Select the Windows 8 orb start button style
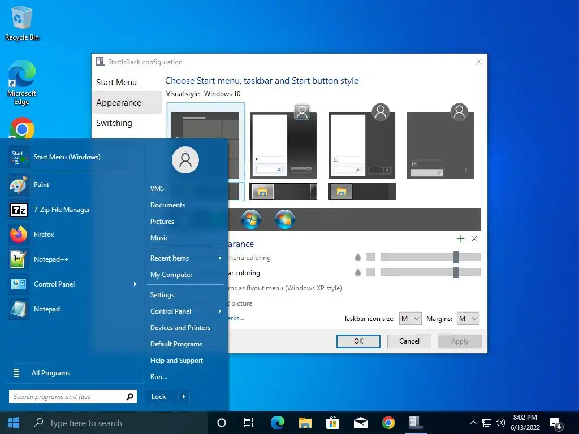Viewport: 579px width, 434px height. click(285, 219)
